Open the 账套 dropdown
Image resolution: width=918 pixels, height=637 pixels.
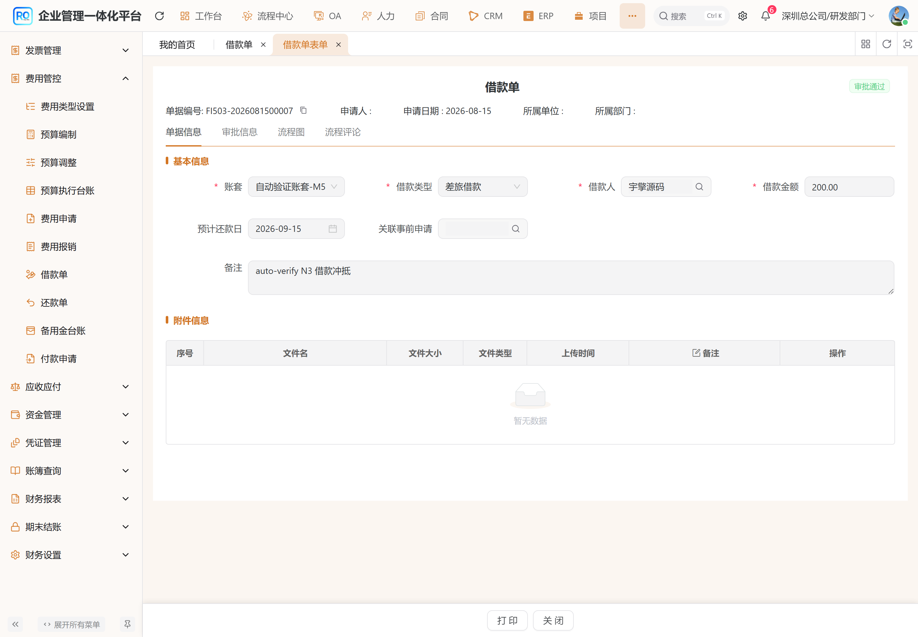296,187
